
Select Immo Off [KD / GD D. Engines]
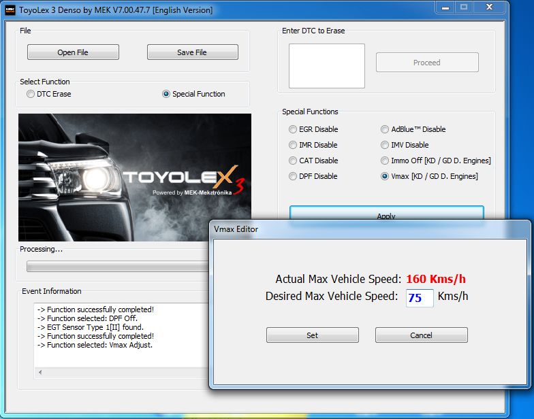tap(385, 161)
